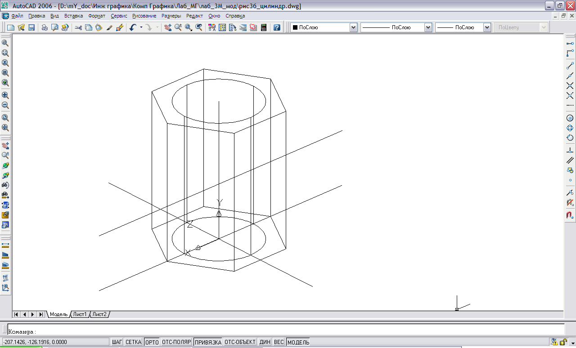The height and width of the screenshot is (348, 576).
Task: Open the Формат menu
Action: click(97, 16)
